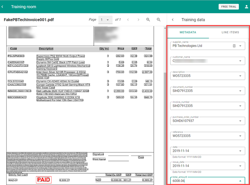Zoom out of the invoice document
Image resolution: width=250 pixels, height=185 pixels.
pyautogui.click(x=159, y=20)
